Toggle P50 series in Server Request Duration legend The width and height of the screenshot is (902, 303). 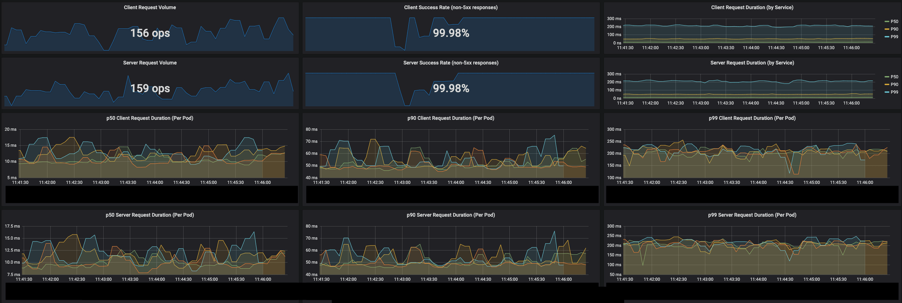coord(894,77)
